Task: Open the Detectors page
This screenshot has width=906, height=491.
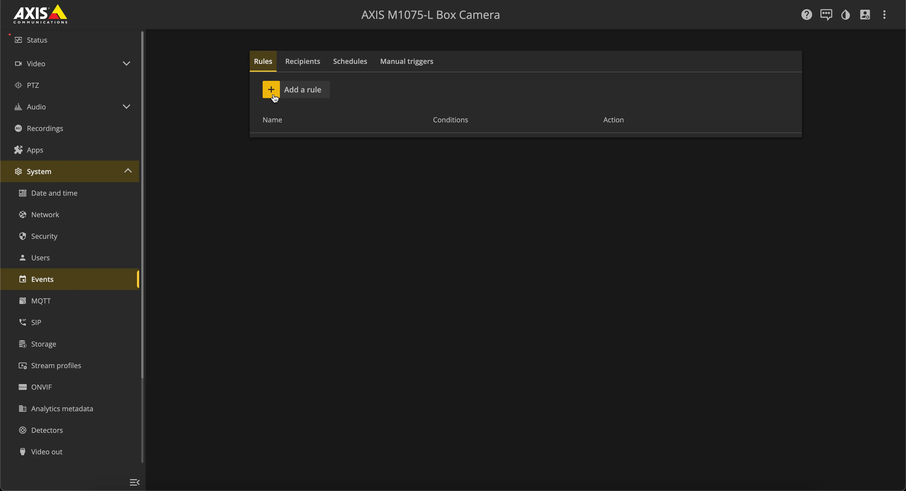Action: pyautogui.click(x=70, y=430)
